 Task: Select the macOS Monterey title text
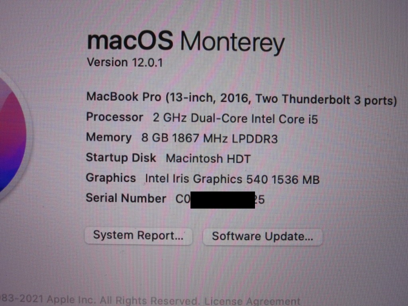click(186, 41)
